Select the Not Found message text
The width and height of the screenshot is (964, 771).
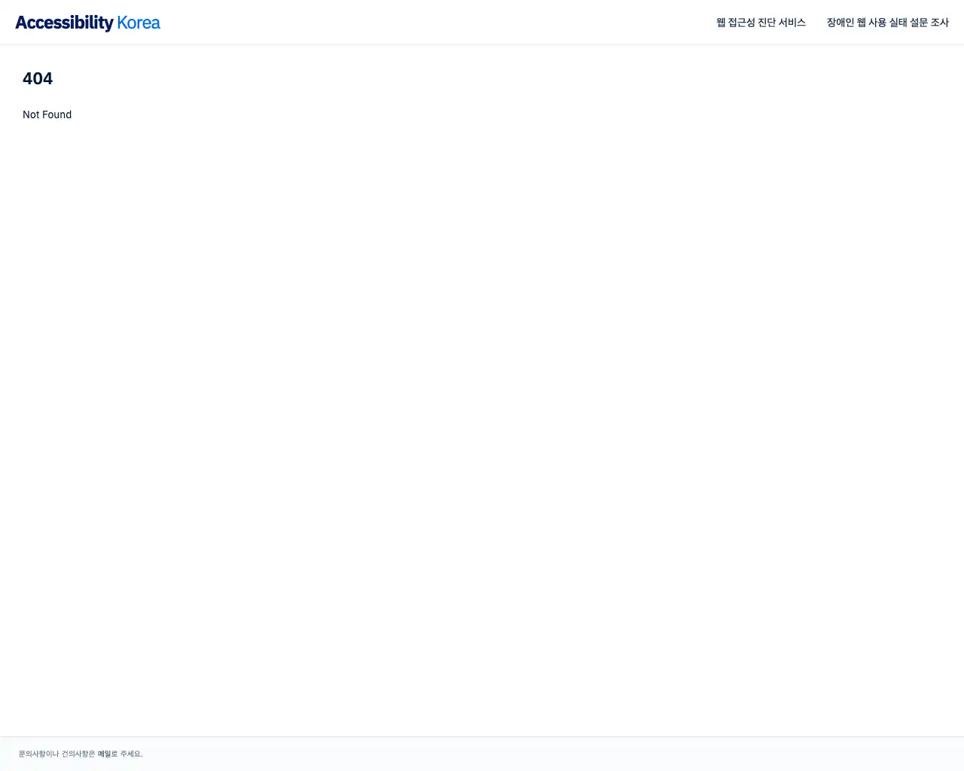47,114
